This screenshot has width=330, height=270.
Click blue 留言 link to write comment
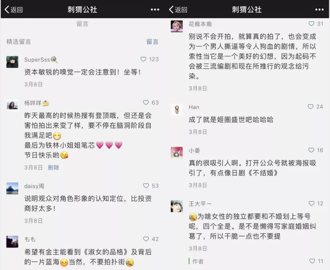click(152, 41)
